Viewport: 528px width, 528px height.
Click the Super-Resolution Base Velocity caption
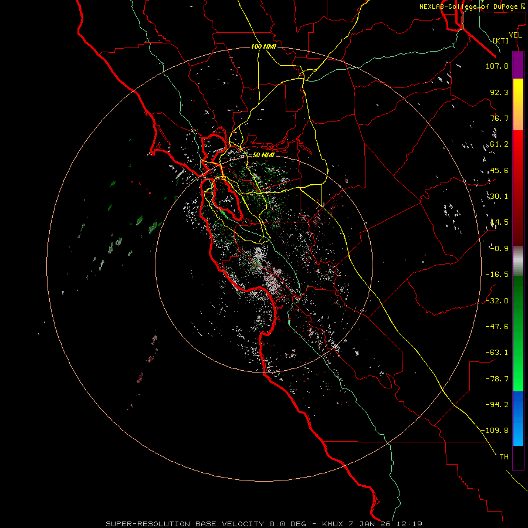(264, 524)
